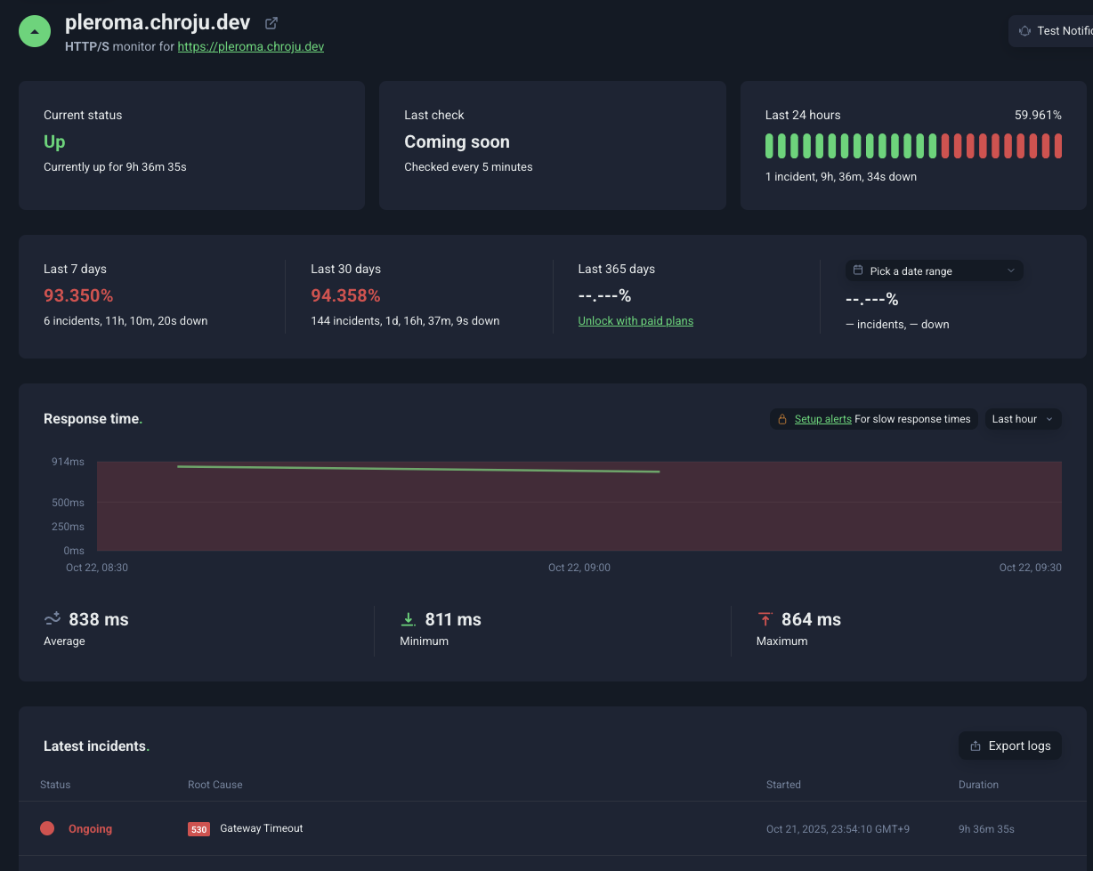Click the green up-status circle icon
Screen dimensions: 1093x871
35,31
